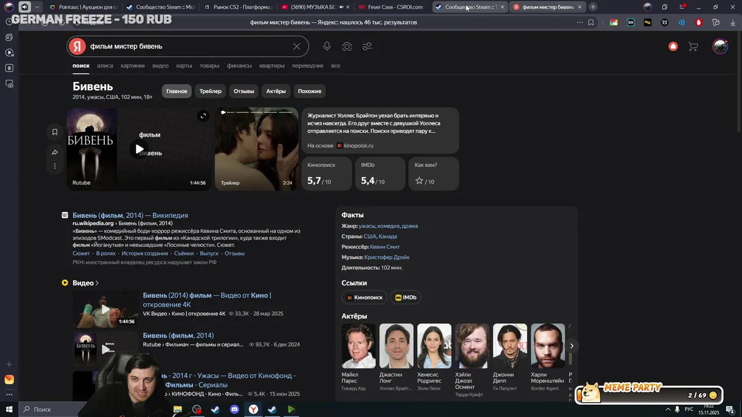Select the Похожие chip
This screenshot has height=417, width=742.
(310, 92)
